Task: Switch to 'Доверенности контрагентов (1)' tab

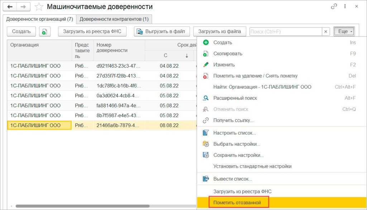Action: pos(114,19)
